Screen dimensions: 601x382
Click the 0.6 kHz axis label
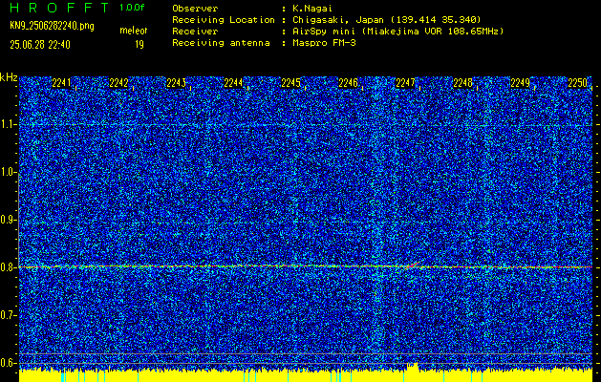pyautogui.click(x=8, y=363)
